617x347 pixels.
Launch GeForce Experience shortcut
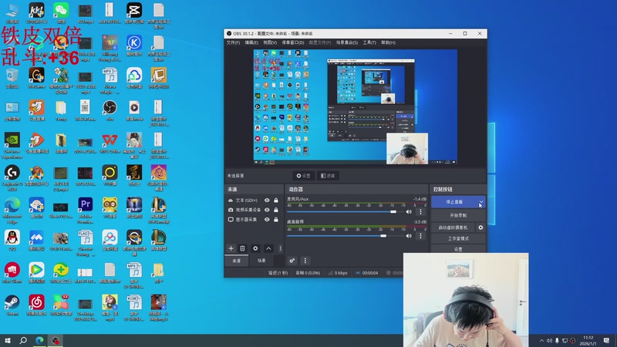[12, 145]
